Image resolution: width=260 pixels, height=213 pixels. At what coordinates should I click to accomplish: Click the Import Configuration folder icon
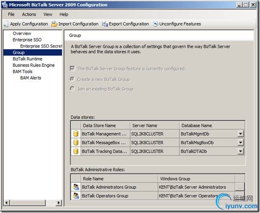coord(54,24)
